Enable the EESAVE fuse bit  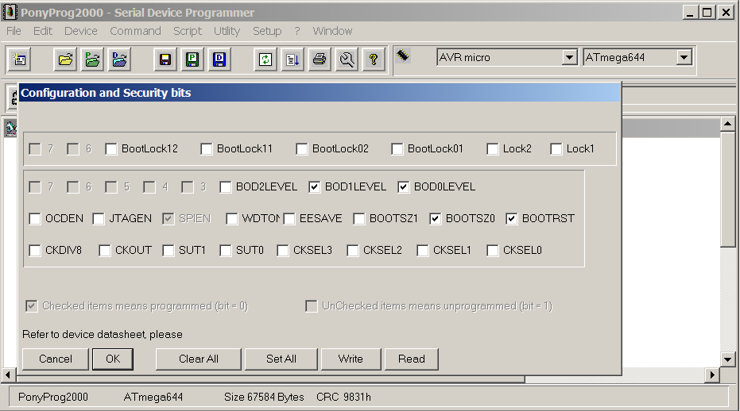(289, 219)
